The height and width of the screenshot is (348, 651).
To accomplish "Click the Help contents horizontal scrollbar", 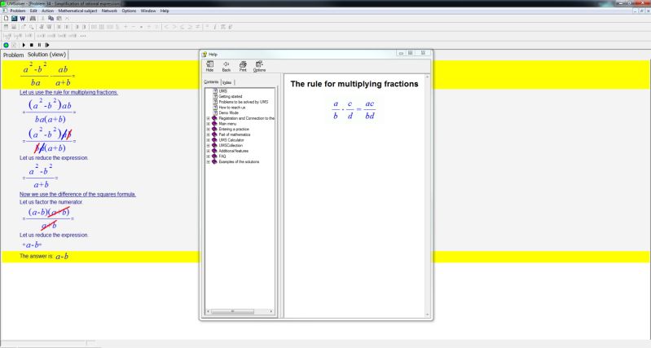I will (240, 311).
